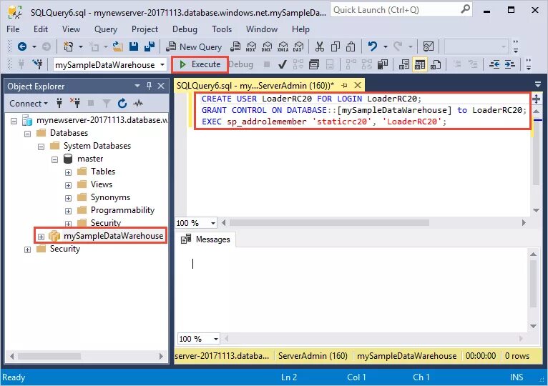Click the Activity Monitor icon in toolbar
Image resolution: width=548 pixels, height=386 pixels.
[x=429, y=46]
